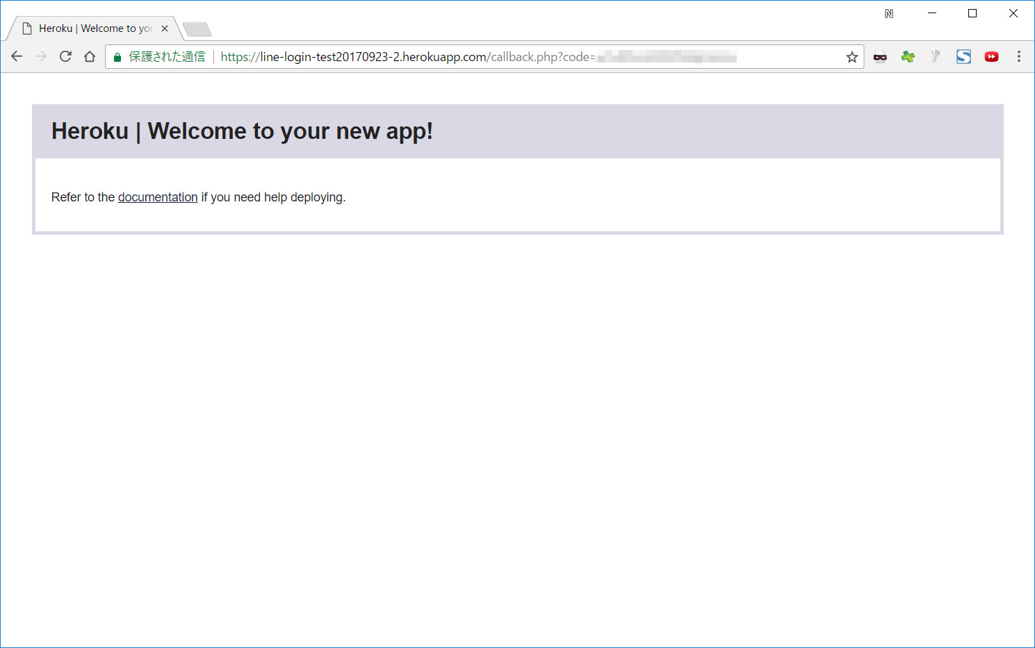Click the 保護された通信 security label

(x=167, y=57)
